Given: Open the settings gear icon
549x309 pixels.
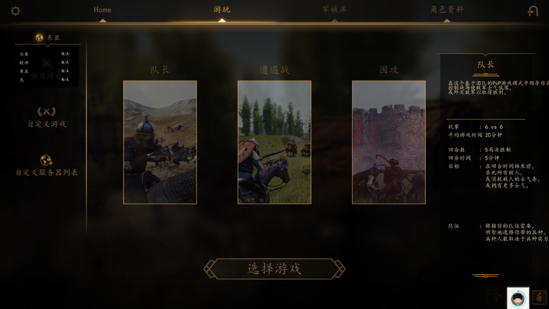Looking at the screenshot, I should [15, 11].
